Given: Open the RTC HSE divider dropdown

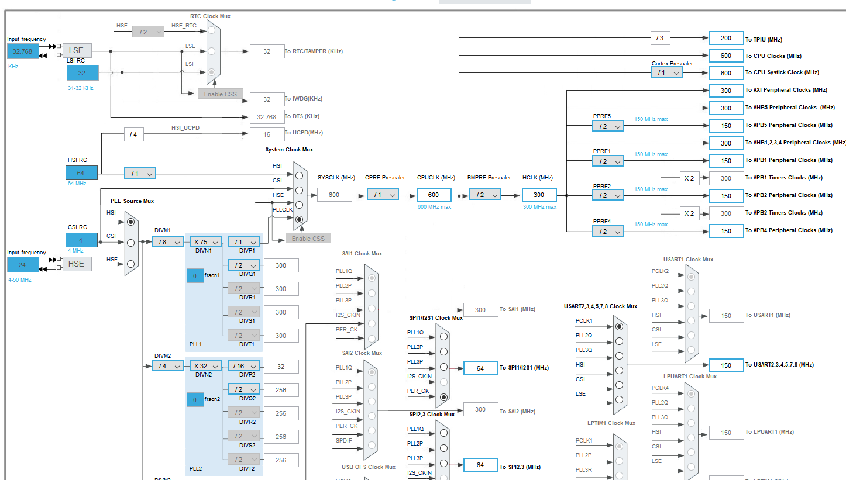Looking at the screenshot, I should pyautogui.click(x=148, y=31).
